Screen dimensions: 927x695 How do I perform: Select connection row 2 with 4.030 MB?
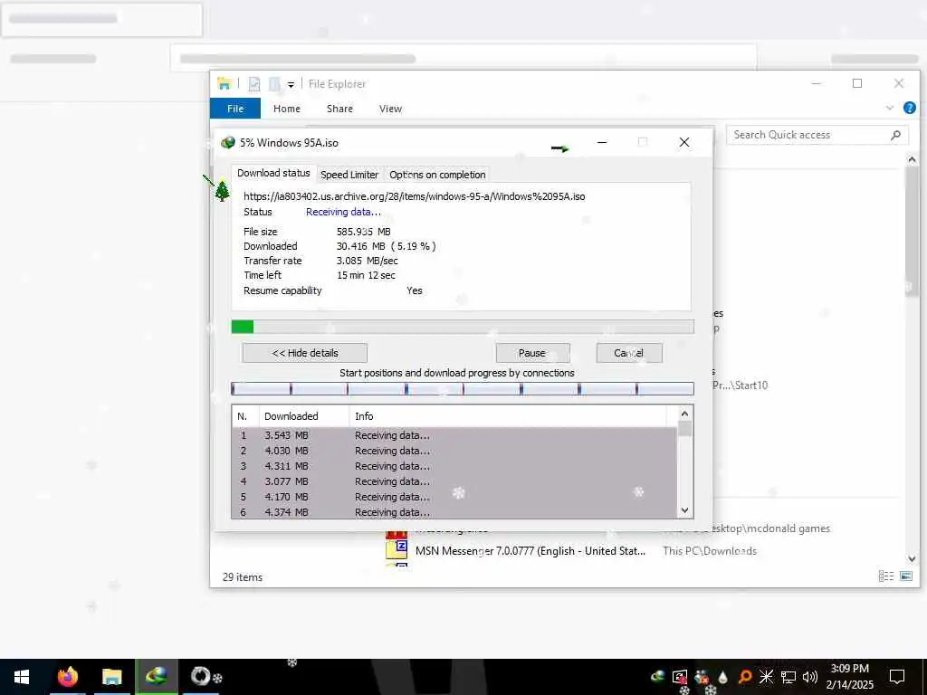(x=454, y=451)
